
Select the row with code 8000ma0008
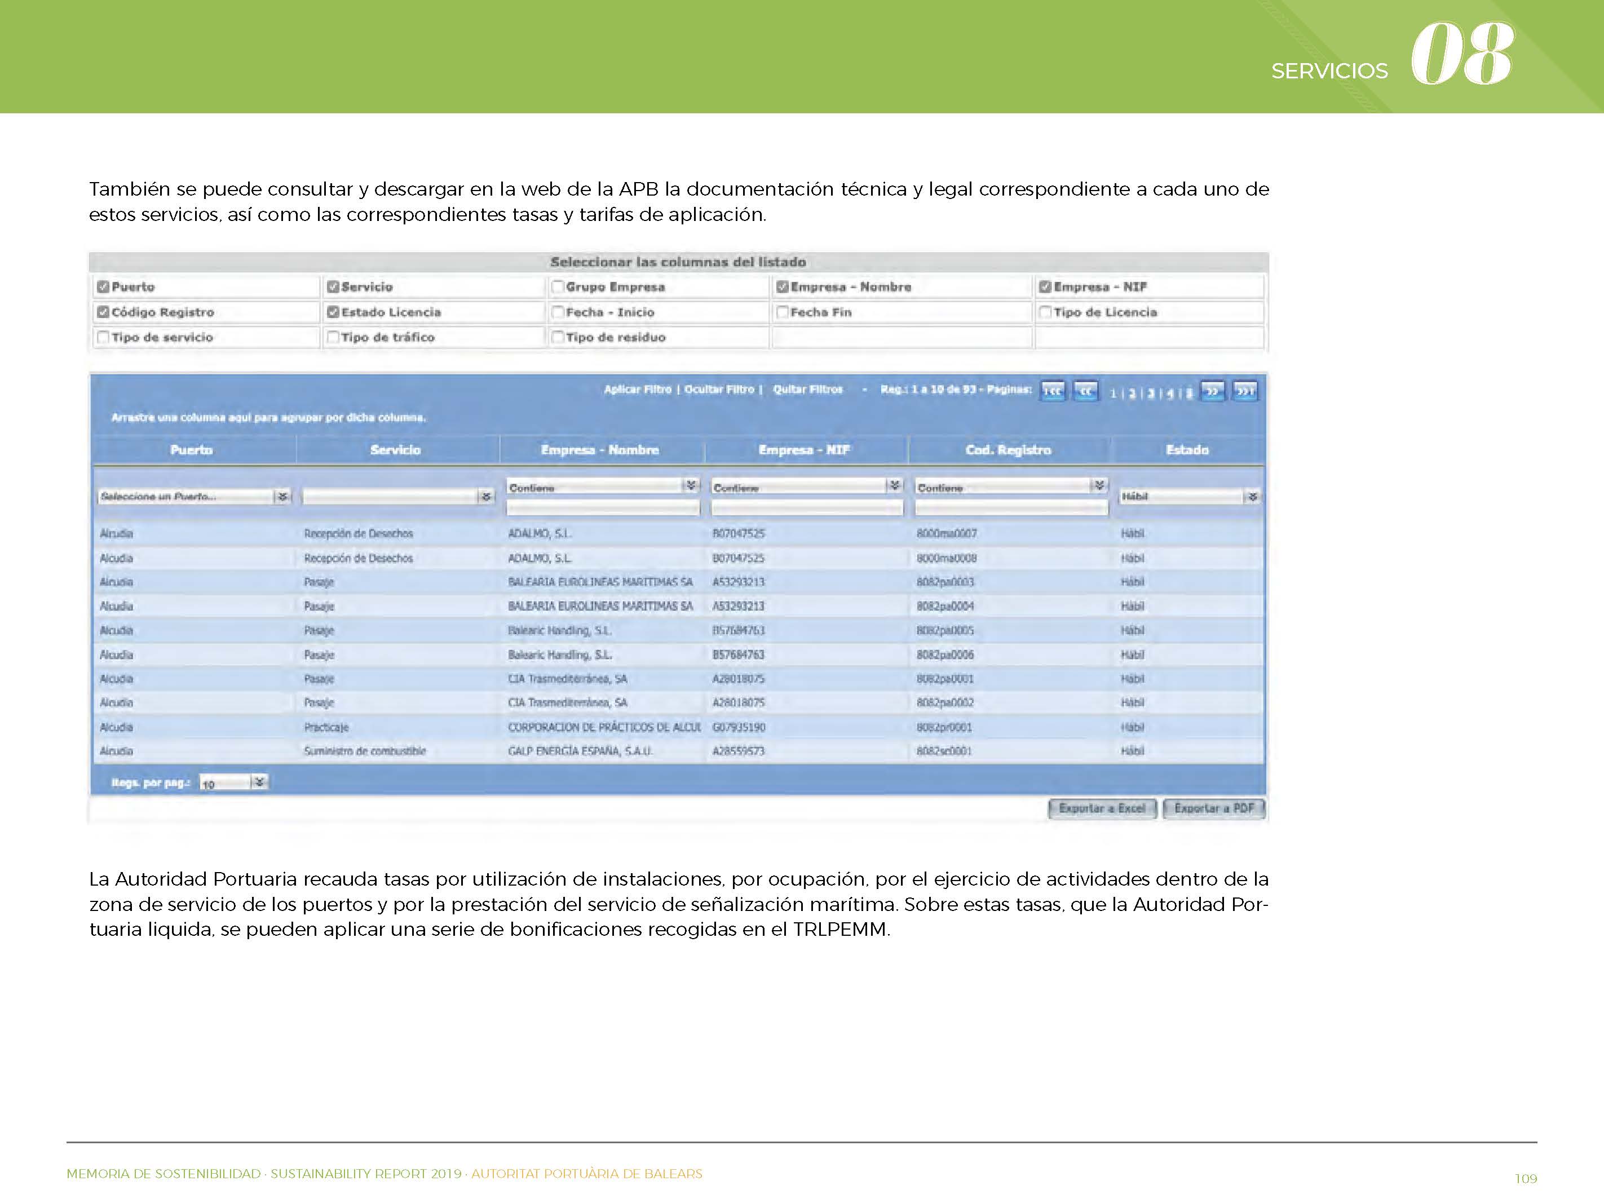click(x=679, y=558)
